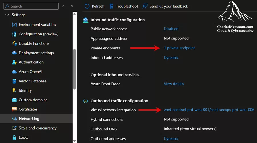Viewport: 257px width, 143px height.
Task: Click 'Hybrid connections' label text
Action: 107,120
